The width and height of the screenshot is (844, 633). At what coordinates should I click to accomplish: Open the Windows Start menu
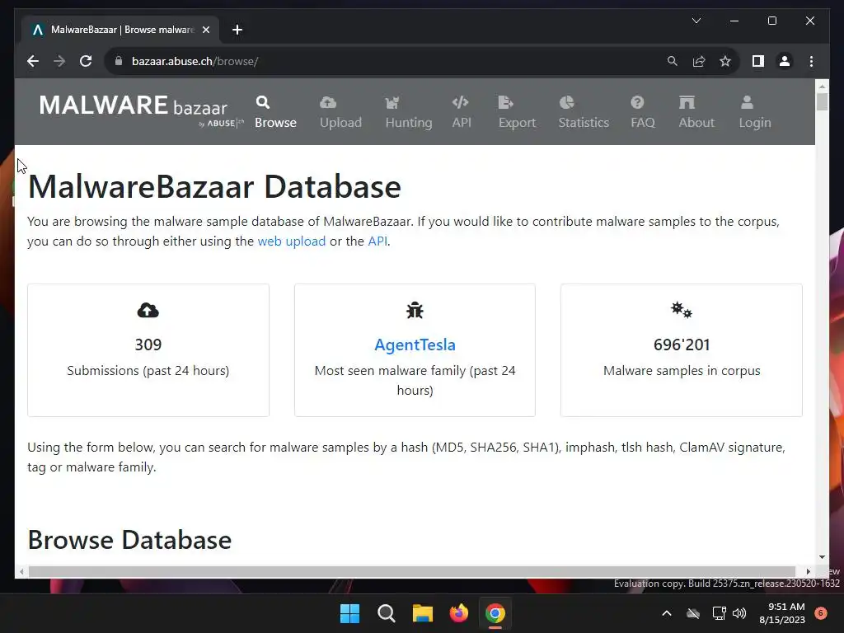tap(349, 613)
